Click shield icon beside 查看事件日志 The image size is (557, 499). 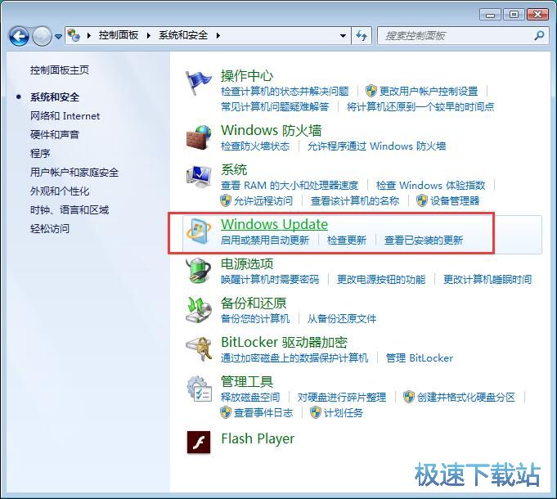click(x=226, y=412)
